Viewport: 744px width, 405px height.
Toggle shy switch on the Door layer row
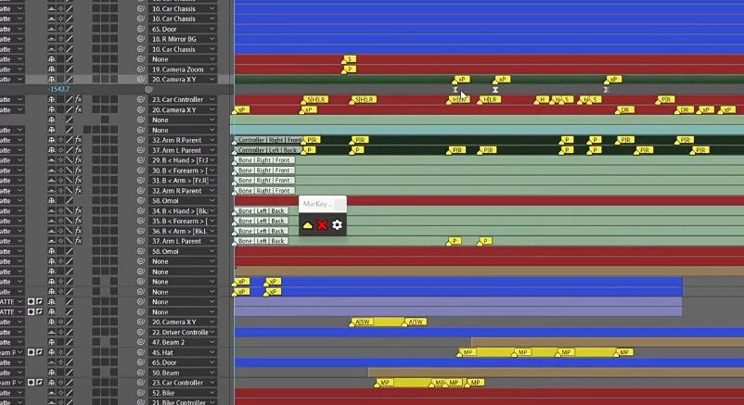click(50, 29)
